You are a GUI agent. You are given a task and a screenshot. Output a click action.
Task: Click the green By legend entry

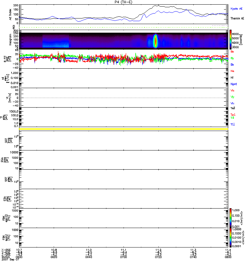(x=232, y=58)
